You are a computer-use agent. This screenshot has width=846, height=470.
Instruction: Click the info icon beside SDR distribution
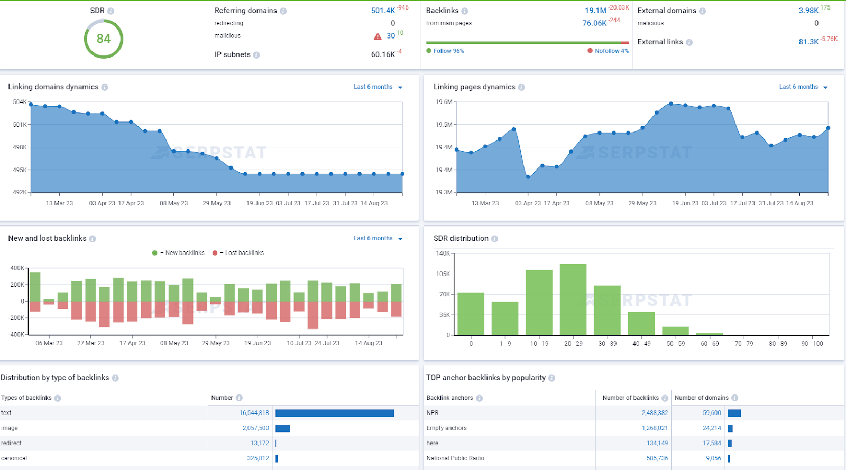[x=495, y=239]
